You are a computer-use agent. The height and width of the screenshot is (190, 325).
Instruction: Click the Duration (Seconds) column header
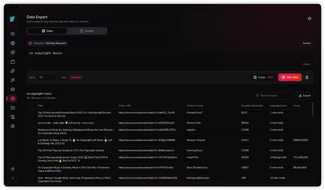(252, 106)
